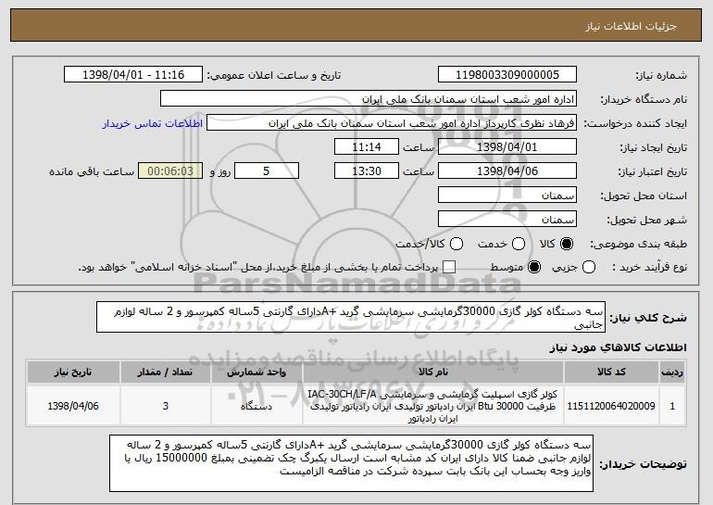This screenshot has height=505, width=713.
Task: Click the need number field 1198003309000005
Action: [507, 75]
